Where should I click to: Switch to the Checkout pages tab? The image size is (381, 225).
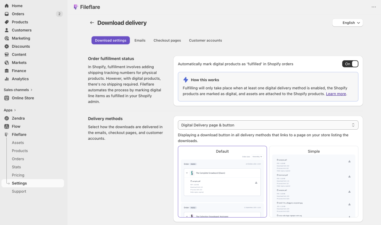click(x=167, y=40)
